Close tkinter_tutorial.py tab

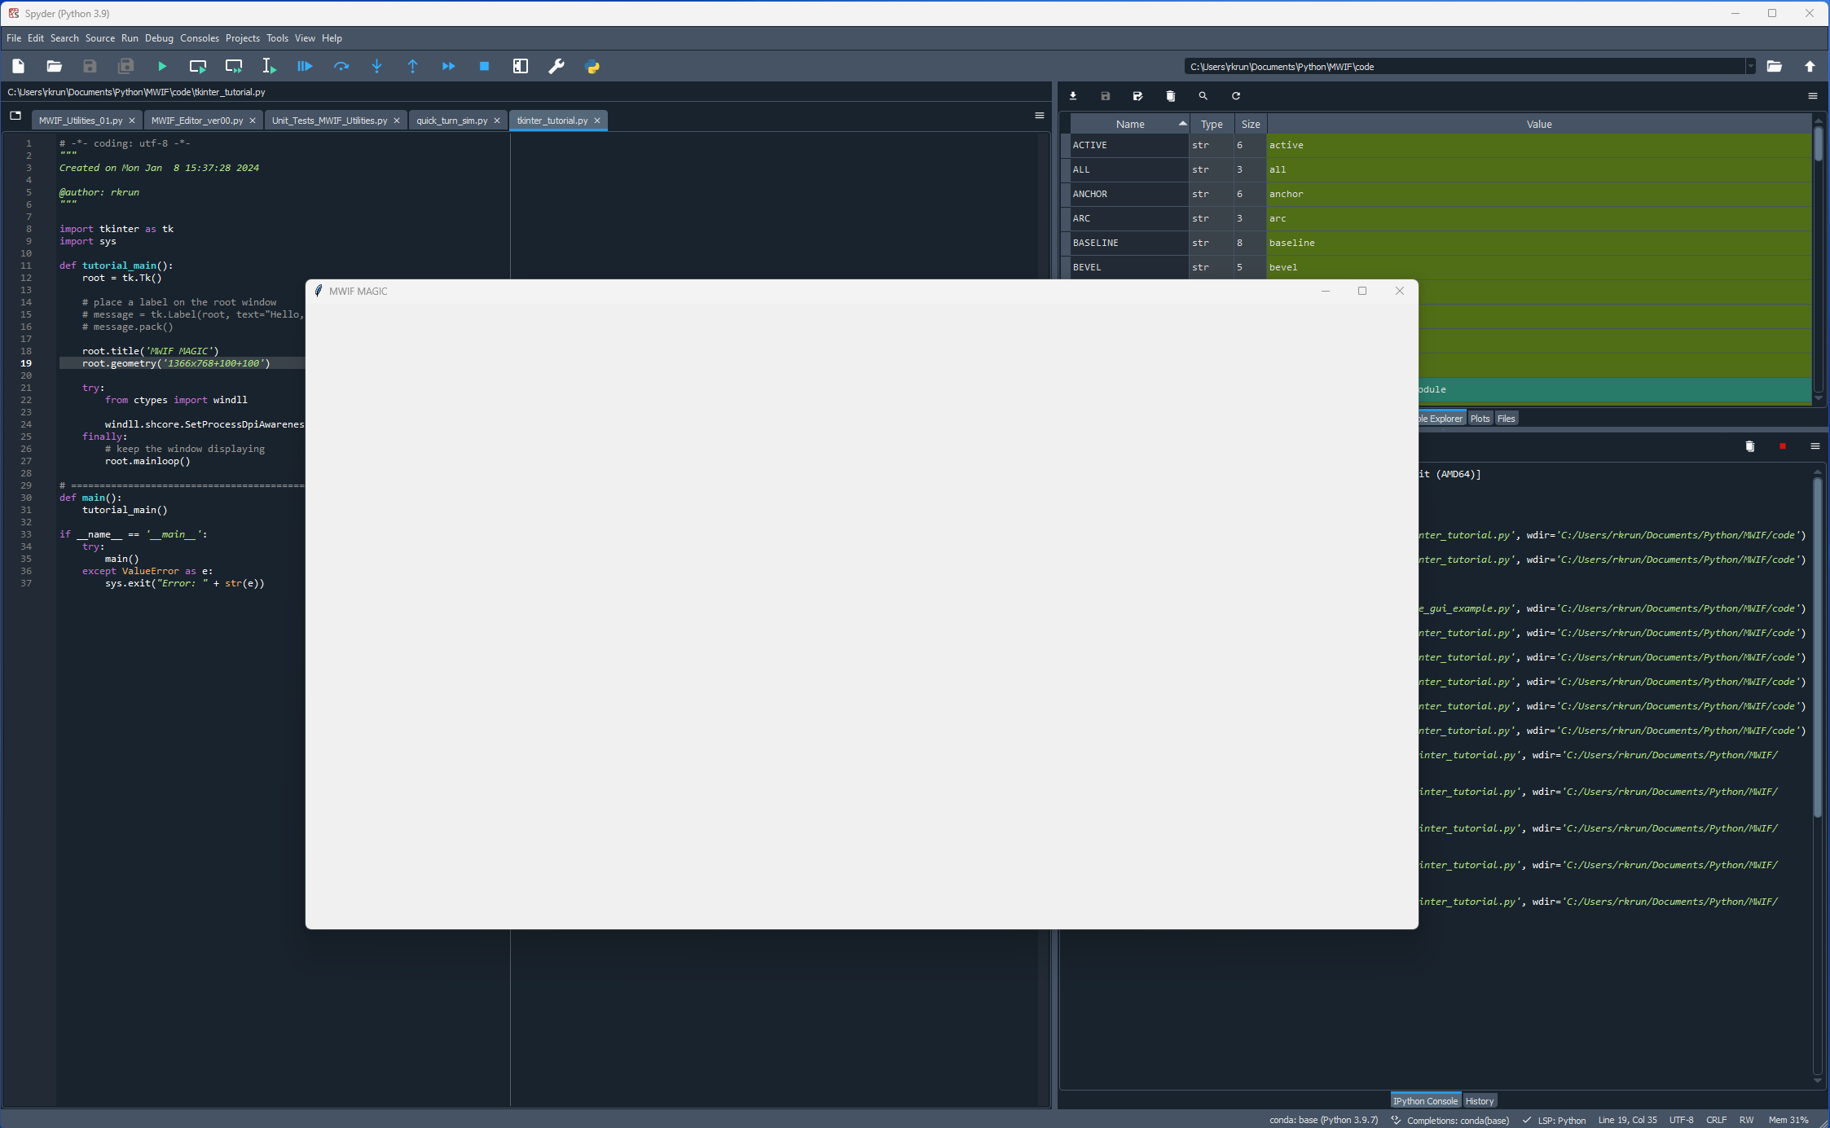[x=597, y=121]
